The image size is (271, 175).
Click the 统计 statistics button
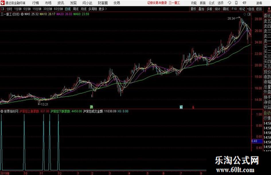[217, 9]
